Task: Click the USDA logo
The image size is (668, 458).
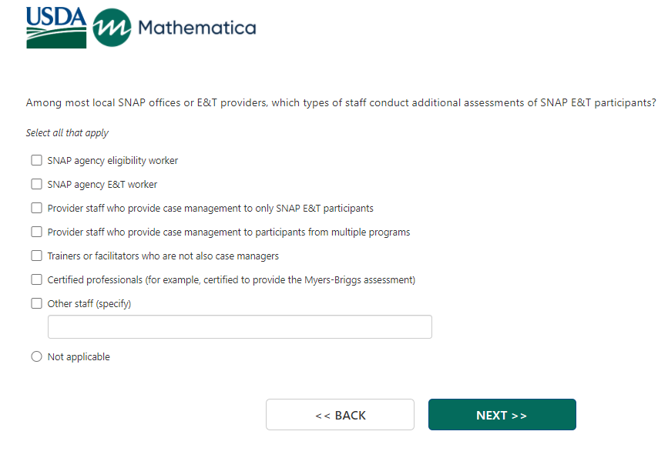Action: pyautogui.click(x=56, y=28)
